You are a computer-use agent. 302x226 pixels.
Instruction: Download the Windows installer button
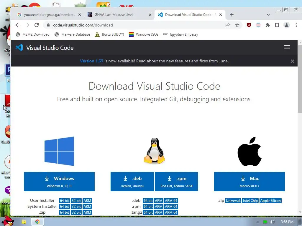click(59, 181)
